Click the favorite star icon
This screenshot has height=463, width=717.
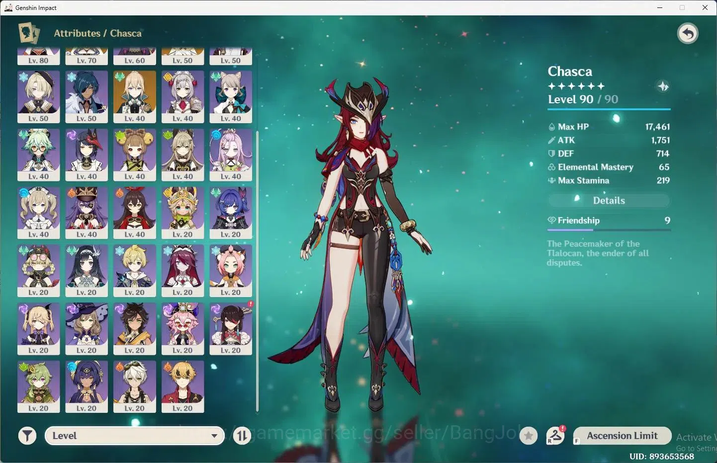529,436
